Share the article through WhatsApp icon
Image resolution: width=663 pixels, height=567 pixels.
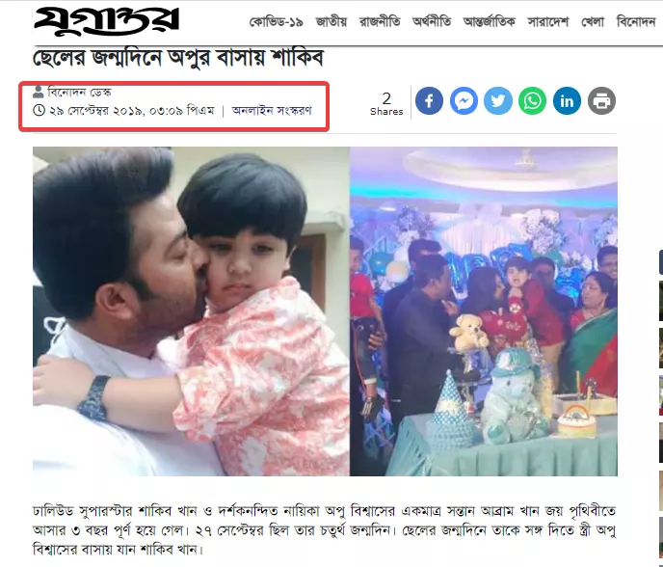[x=532, y=100]
